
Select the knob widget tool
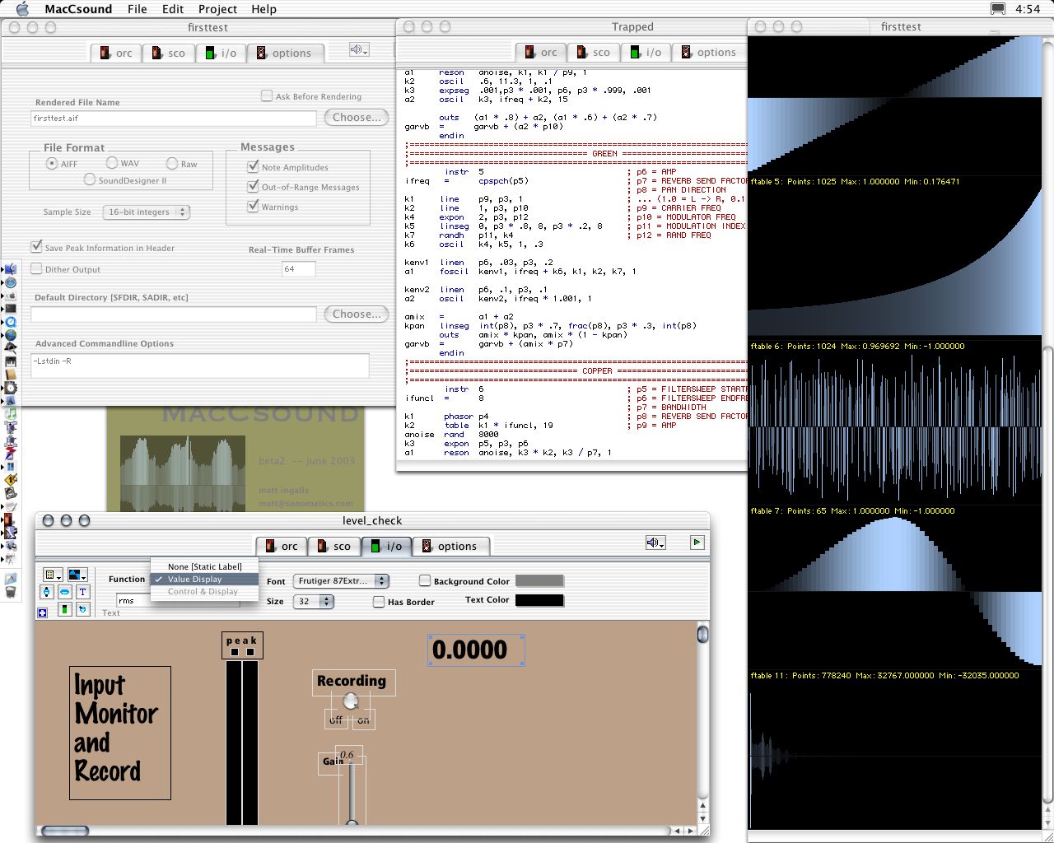pyautogui.click(x=82, y=609)
